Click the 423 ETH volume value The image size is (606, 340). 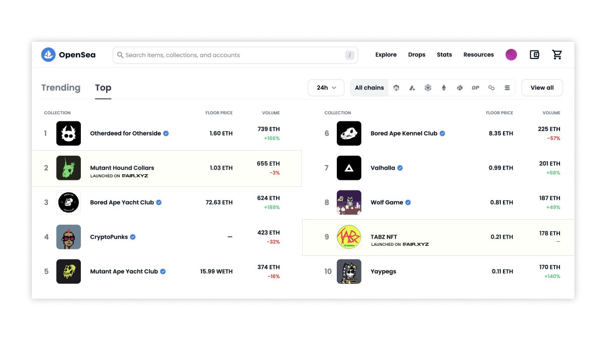point(269,233)
